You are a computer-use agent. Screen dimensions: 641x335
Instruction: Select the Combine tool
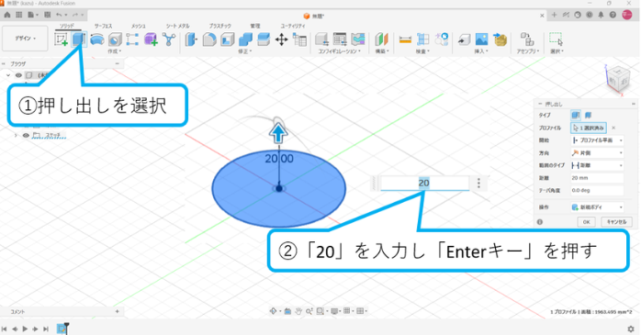pos(245,39)
